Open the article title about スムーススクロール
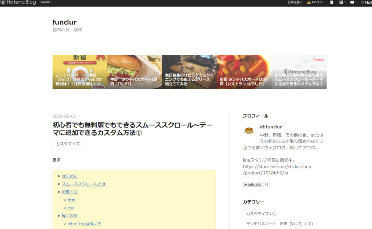 [132, 129]
